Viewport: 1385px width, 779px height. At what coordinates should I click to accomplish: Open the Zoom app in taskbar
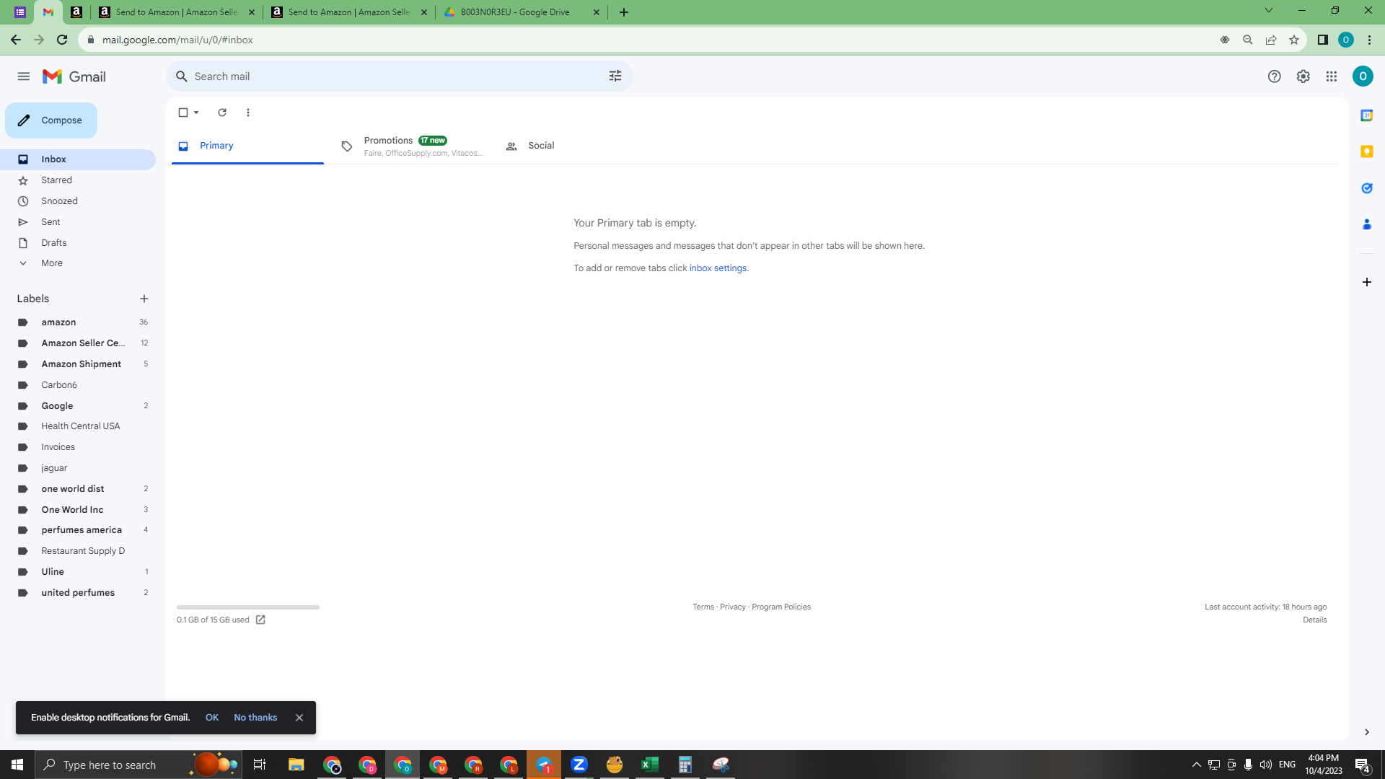(x=579, y=765)
